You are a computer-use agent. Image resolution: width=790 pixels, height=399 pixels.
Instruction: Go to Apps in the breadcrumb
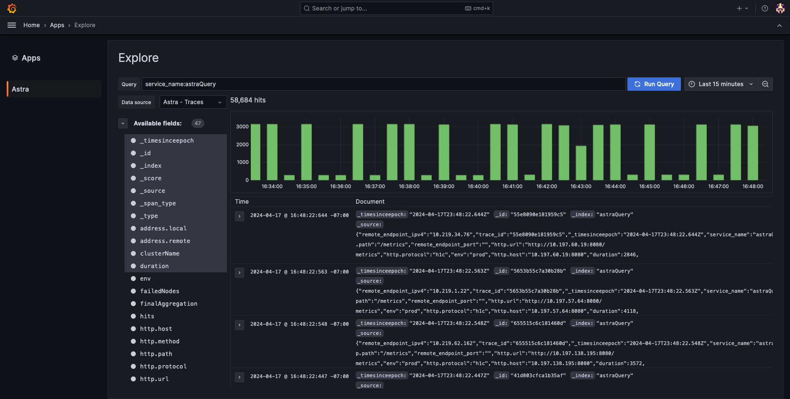pos(57,25)
